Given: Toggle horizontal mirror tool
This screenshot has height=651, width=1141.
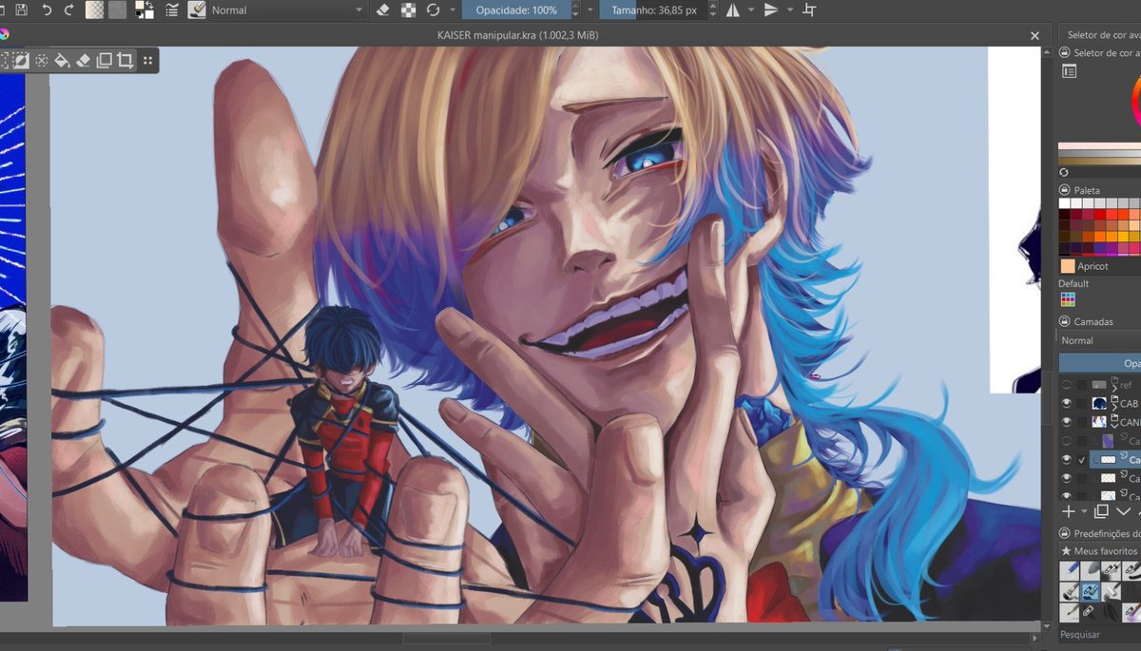Looking at the screenshot, I should click(732, 10).
